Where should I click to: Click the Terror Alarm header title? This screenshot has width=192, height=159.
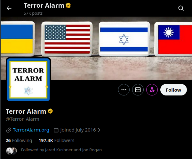44,6
